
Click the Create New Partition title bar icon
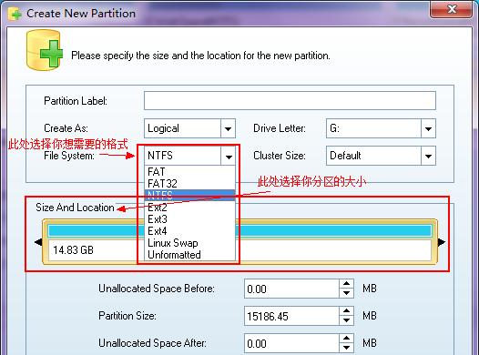[x=15, y=14]
